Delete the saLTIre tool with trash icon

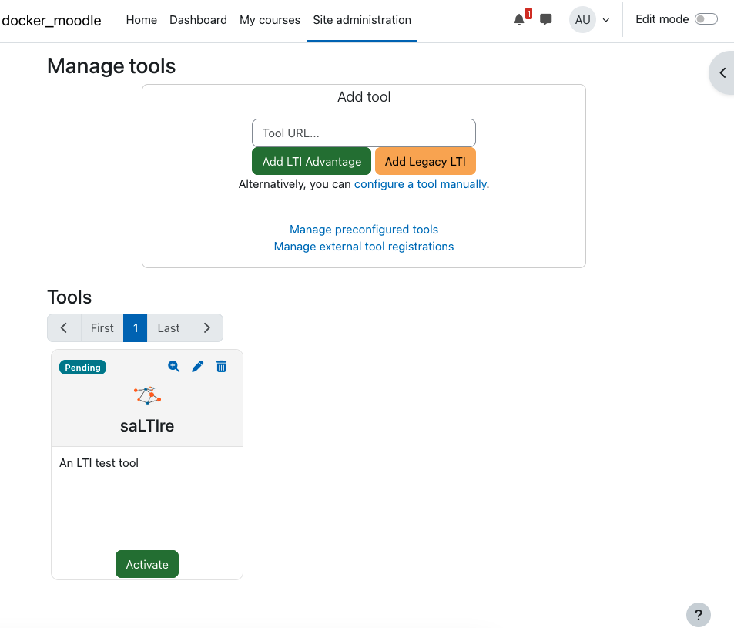pos(221,366)
